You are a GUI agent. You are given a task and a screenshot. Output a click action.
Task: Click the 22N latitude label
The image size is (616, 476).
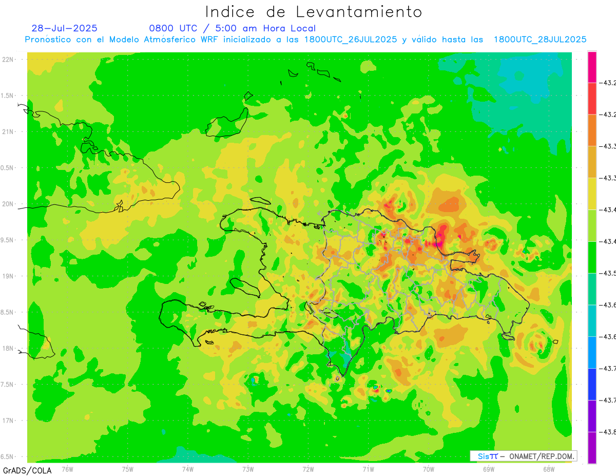click(x=9, y=60)
